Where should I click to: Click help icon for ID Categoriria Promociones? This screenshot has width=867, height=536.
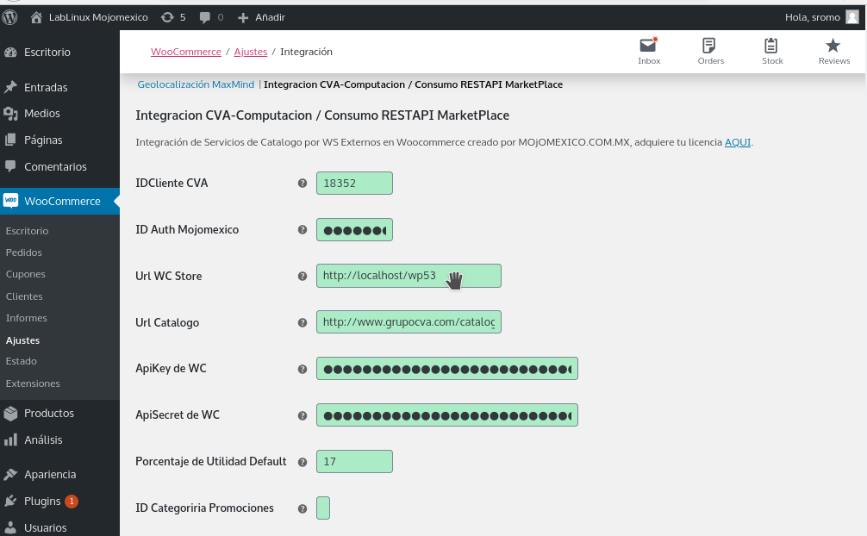coord(303,508)
